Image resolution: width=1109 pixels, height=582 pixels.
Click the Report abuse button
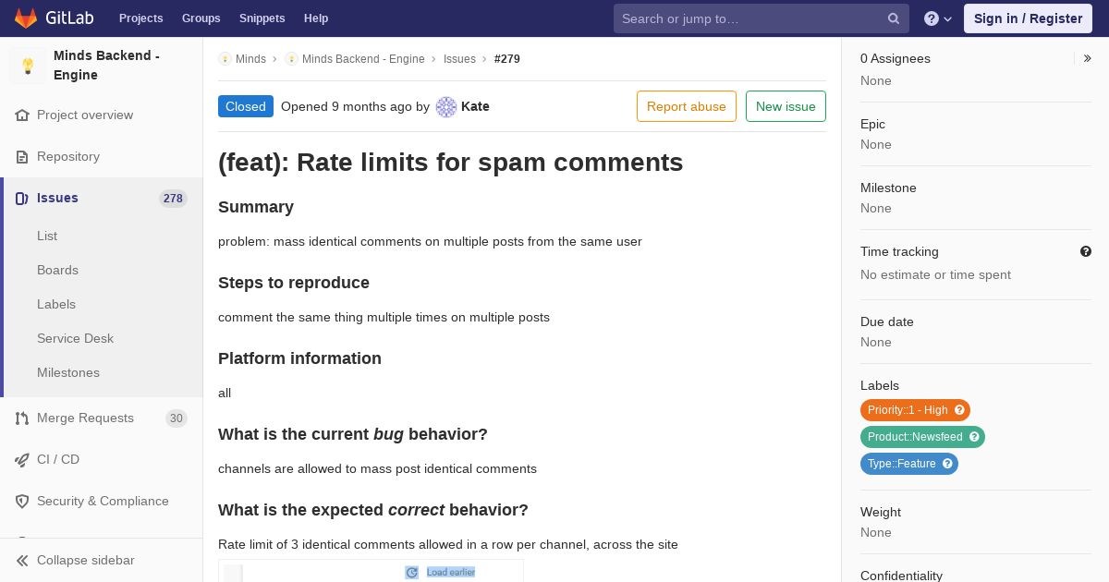687,106
